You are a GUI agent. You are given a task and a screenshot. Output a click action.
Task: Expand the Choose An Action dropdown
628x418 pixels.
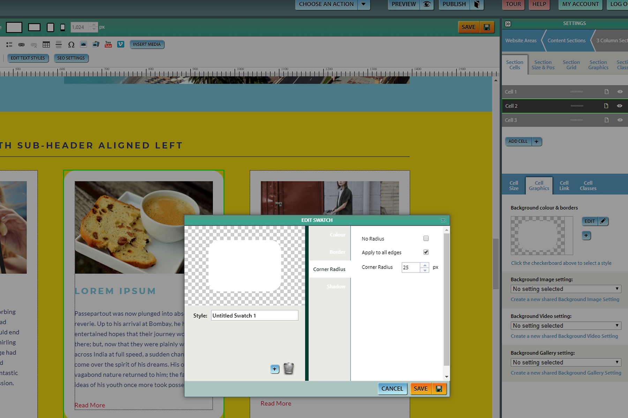[x=363, y=5]
